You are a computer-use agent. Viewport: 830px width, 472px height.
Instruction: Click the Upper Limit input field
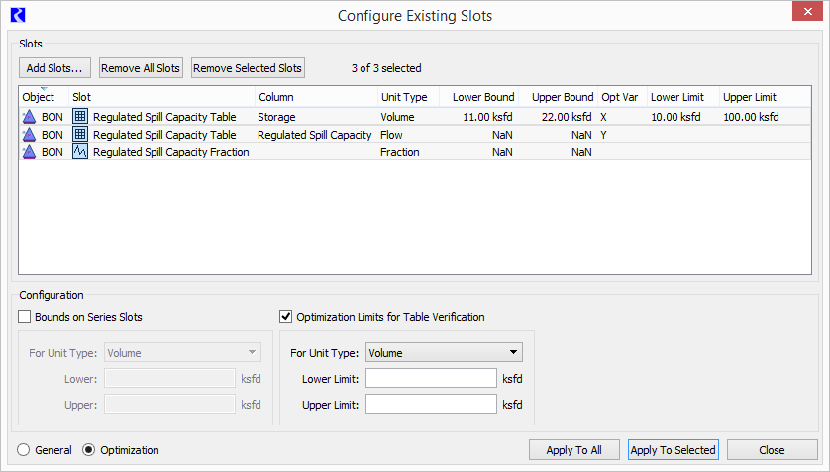pos(431,405)
